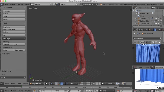Screen dimensions: 164x92
Task: Toggle modifier viewport display eye icon
Action: click(149, 42)
